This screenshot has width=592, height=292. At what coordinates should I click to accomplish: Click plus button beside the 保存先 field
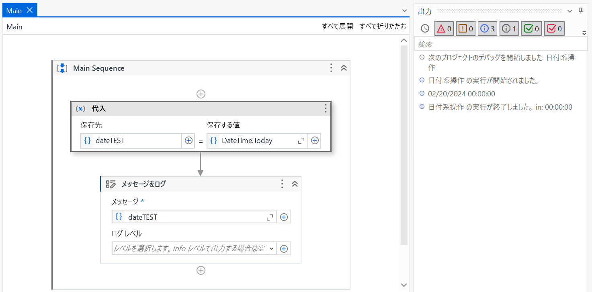coord(188,141)
